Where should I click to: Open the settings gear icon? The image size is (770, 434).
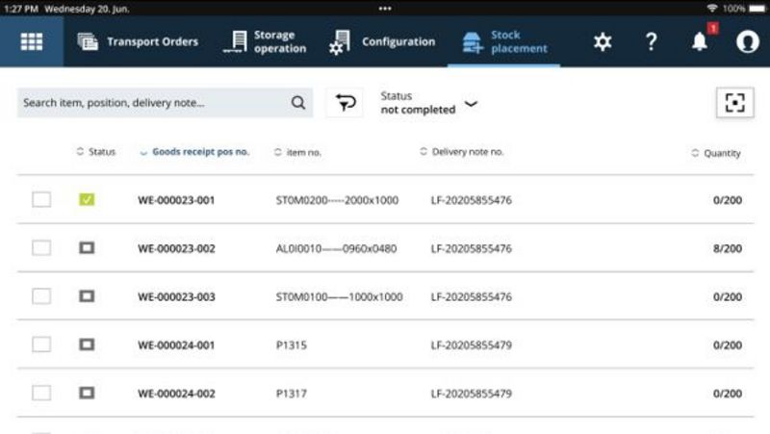tap(603, 42)
